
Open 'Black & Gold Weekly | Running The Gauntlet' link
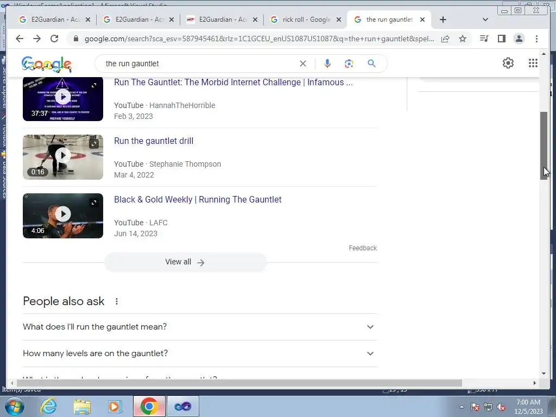click(x=198, y=199)
